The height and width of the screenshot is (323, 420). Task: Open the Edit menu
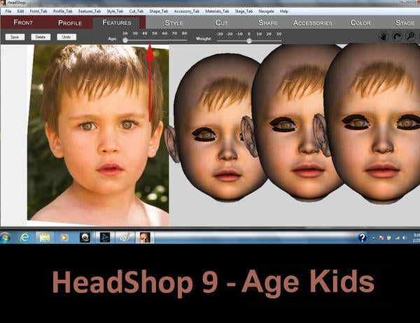tap(20, 11)
